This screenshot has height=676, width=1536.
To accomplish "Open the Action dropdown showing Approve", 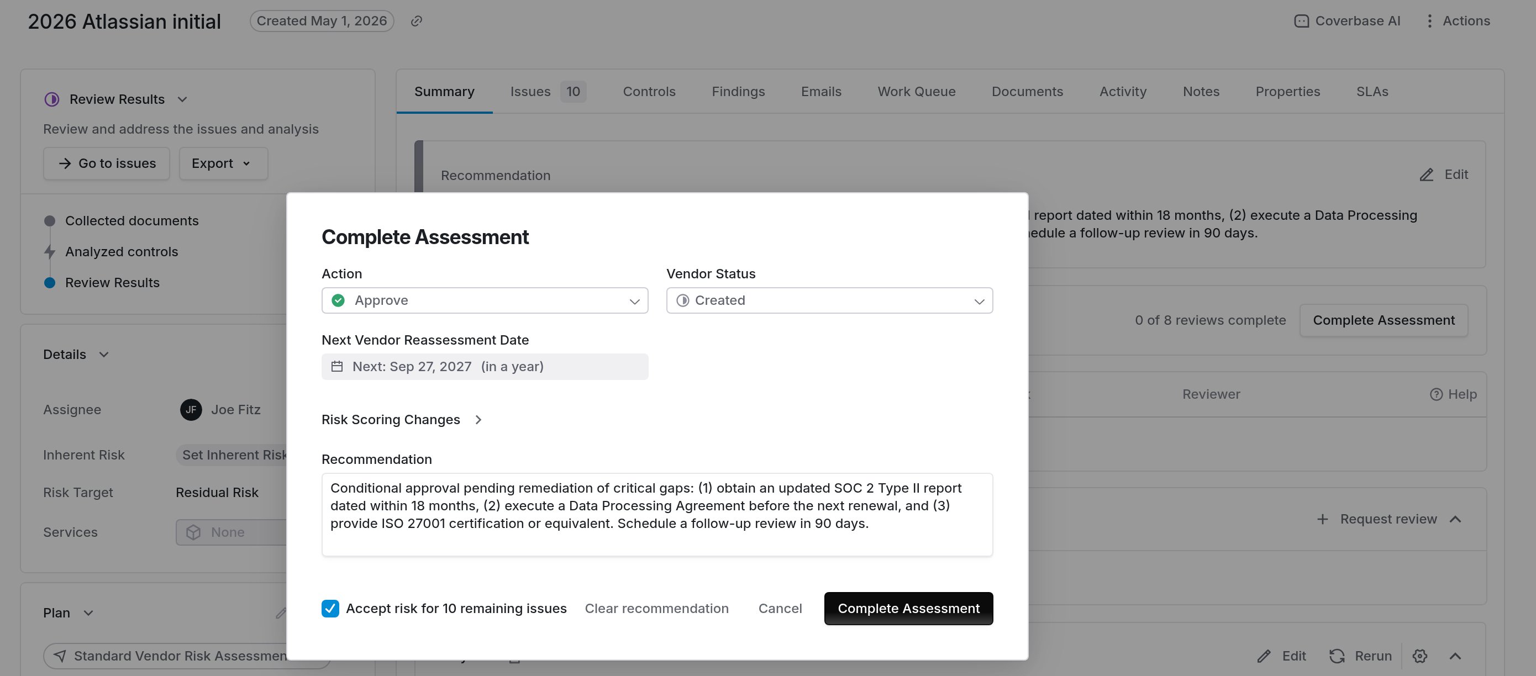I will tap(484, 300).
